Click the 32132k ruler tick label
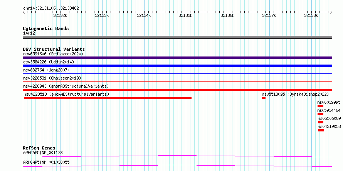This screenshot has width=343, height=171. [60, 16]
